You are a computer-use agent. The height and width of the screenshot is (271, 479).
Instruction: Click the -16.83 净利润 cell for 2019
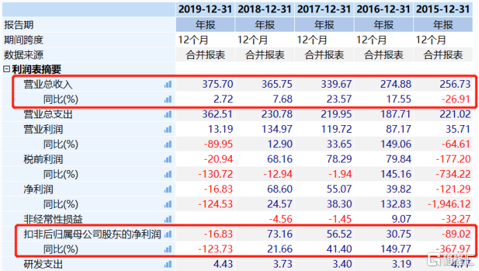pyautogui.click(x=218, y=189)
